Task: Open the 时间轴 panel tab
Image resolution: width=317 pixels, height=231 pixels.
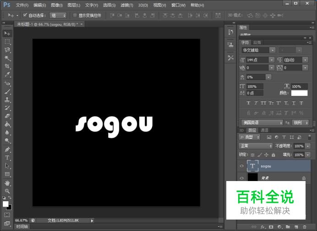Action: pyautogui.click(x=22, y=226)
